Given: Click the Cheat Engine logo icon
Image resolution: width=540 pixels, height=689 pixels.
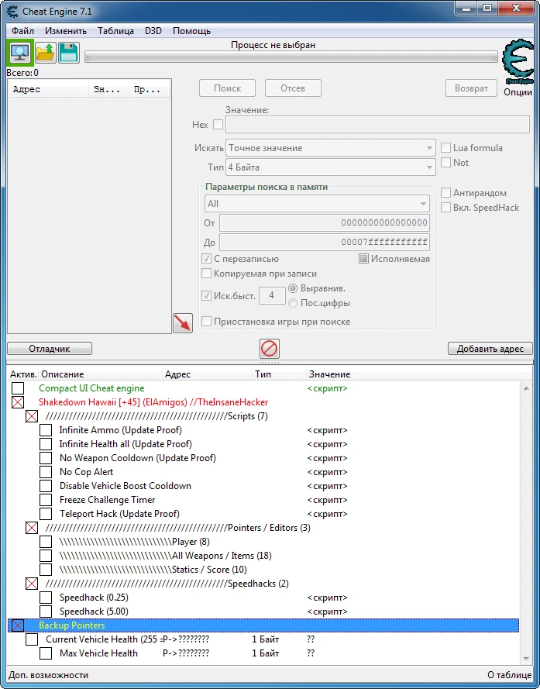Looking at the screenshot, I should pos(518,61).
